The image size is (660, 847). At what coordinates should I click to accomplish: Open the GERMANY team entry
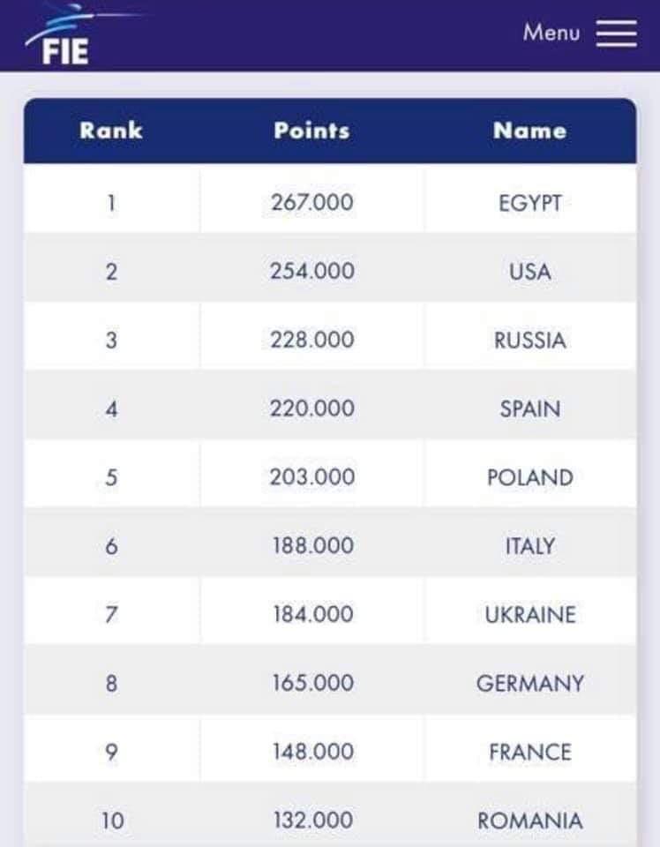coord(529,683)
